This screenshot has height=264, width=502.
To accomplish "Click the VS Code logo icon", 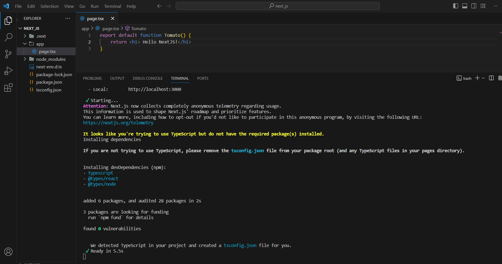I will click(6, 6).
